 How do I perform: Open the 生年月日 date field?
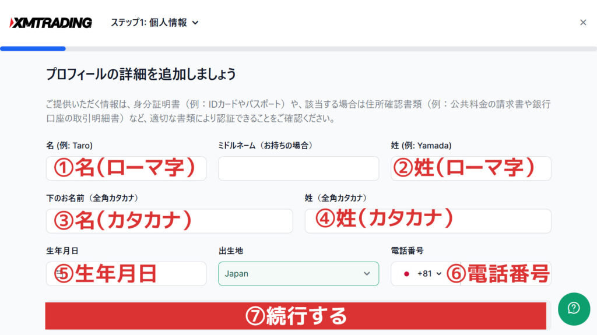pos(126,274)
